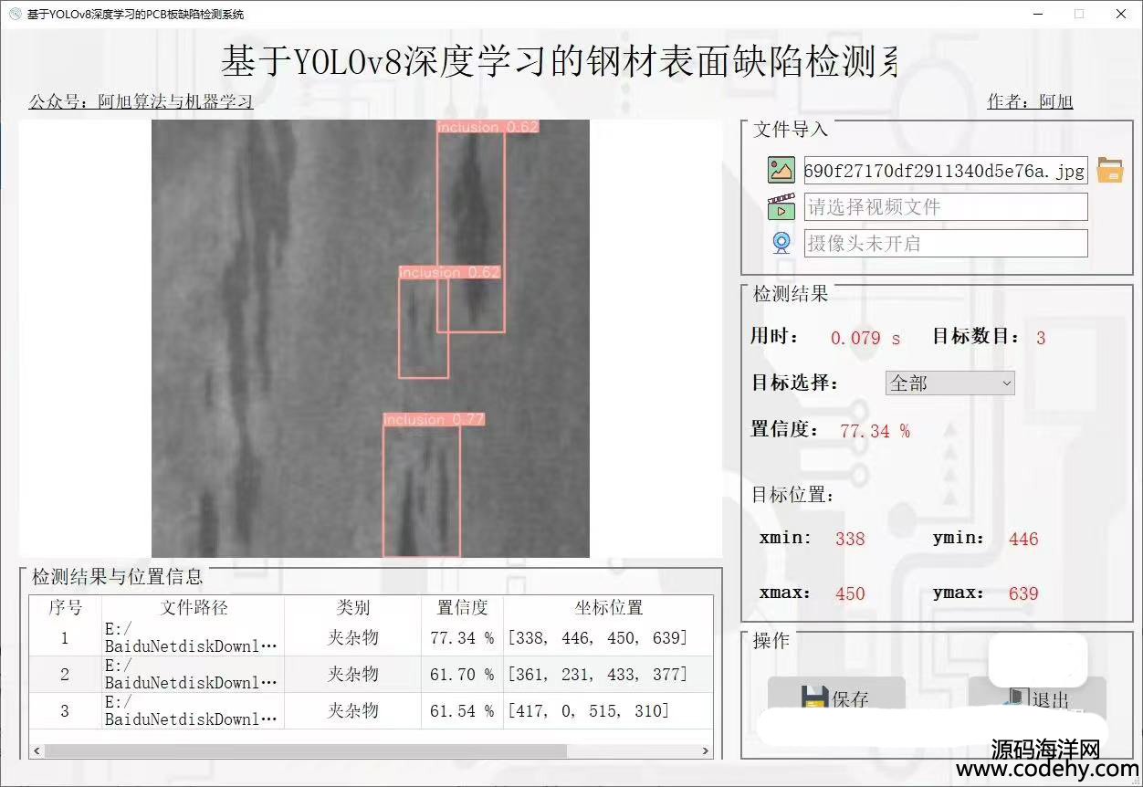Click the ymax value 639

[x=1023, y=593]
